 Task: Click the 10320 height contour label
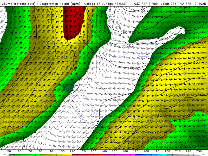pos(129,45)
